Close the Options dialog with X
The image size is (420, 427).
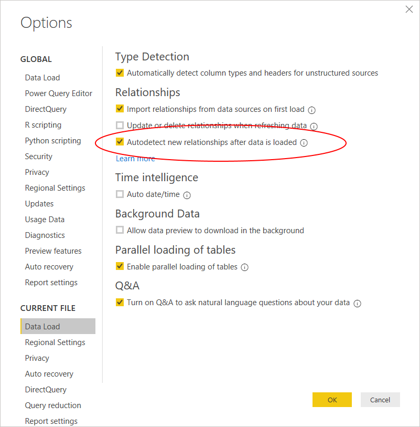click(x=409, y=9)
